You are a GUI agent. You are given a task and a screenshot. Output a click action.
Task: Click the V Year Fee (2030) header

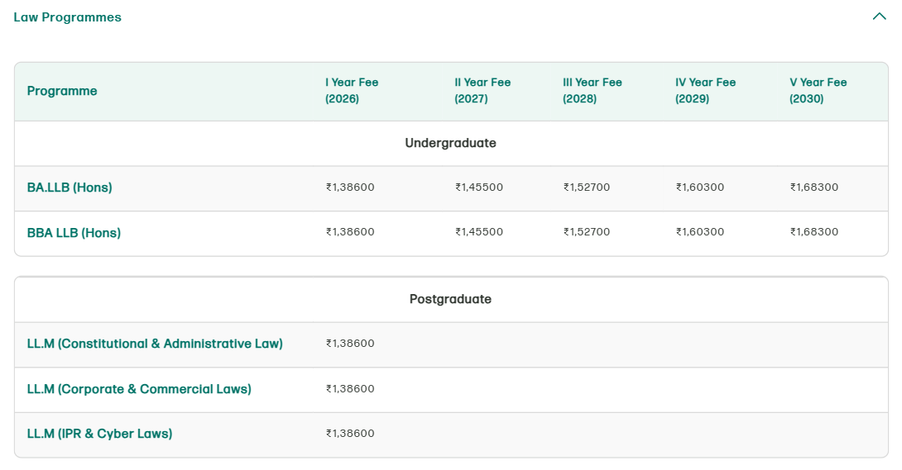[818, 90]
